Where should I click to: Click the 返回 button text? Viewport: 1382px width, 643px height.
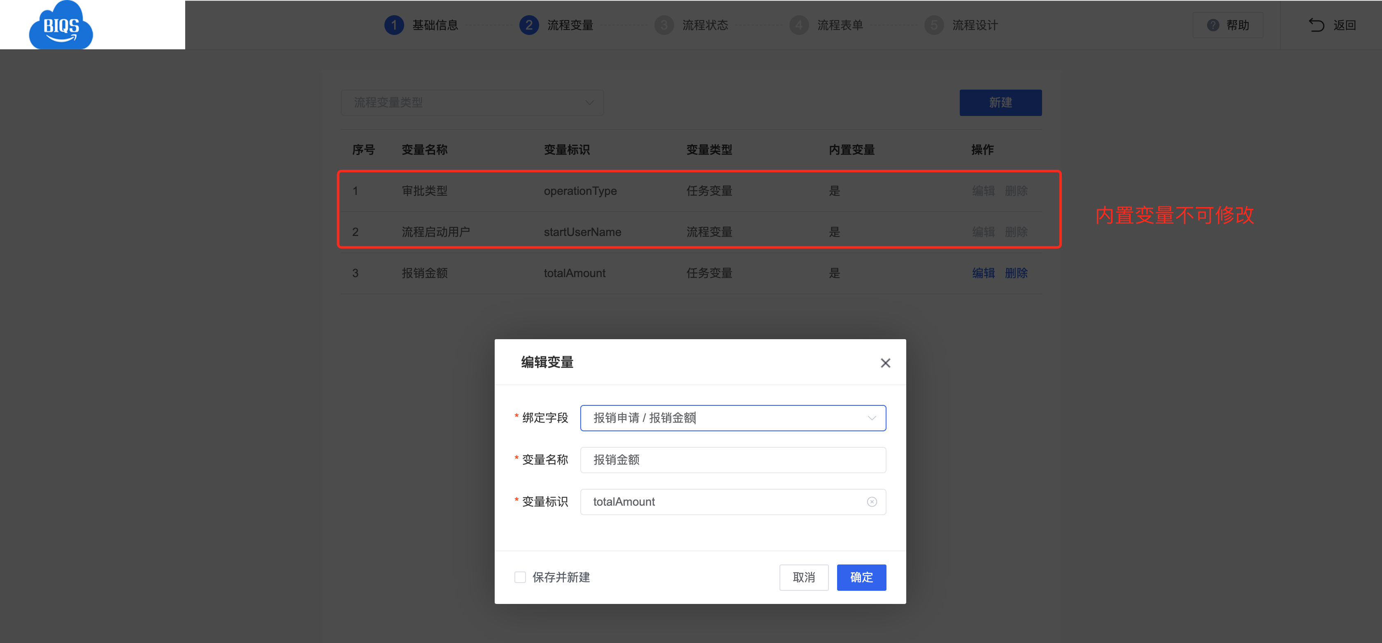point(1345,25)
